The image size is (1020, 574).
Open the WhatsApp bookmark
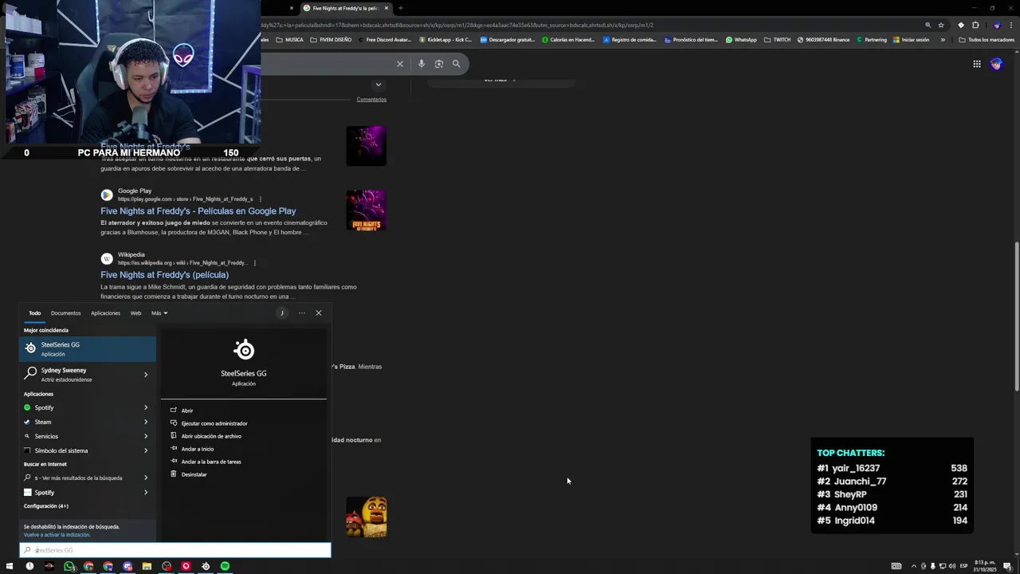741,40
